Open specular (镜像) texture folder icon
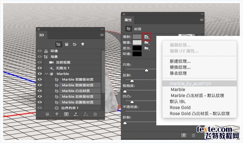Screen dimensions: 243x143 (x=147, y=42)
